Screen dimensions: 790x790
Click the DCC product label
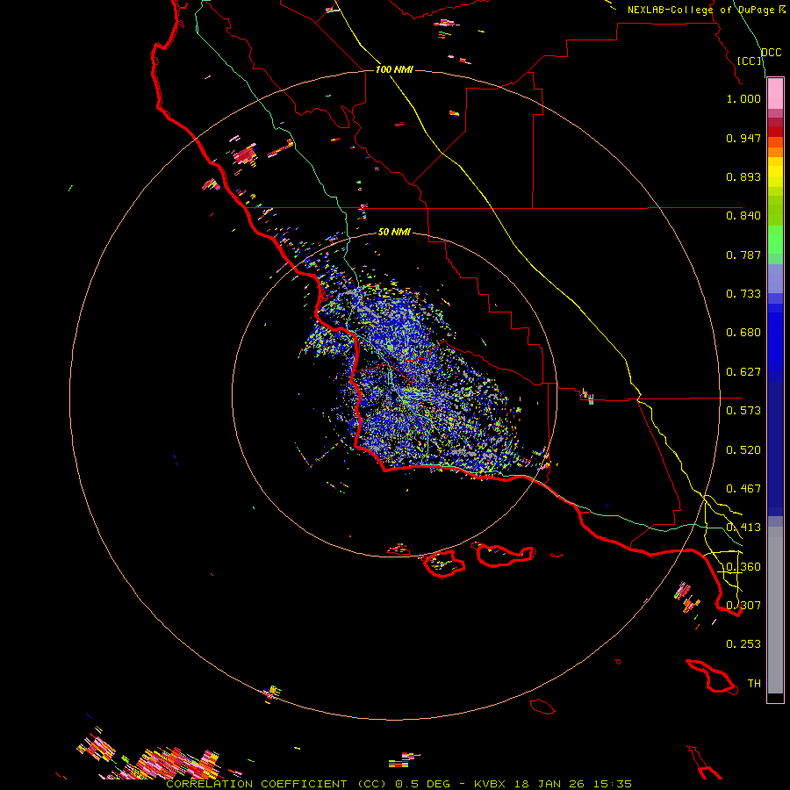pyautogui.click(x=772, y=52)
